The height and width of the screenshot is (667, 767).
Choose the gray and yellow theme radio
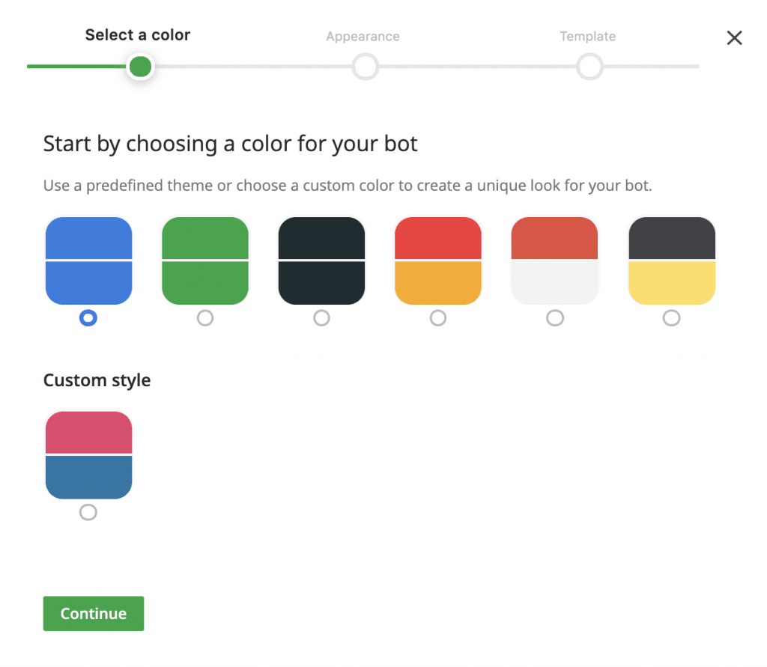tap(672, 318)
